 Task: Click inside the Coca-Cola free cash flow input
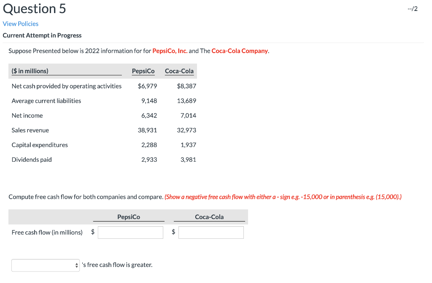(x=211, y=232)
